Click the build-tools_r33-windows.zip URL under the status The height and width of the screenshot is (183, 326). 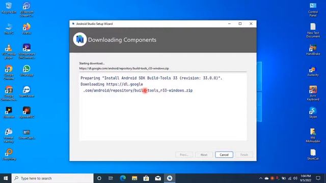(124, 68)
